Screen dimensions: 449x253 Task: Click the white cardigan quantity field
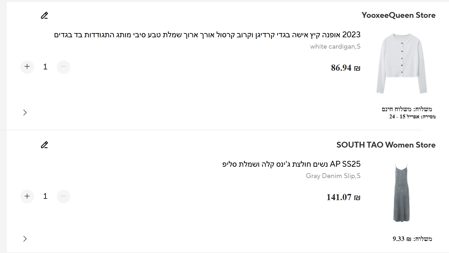[45, 67]
